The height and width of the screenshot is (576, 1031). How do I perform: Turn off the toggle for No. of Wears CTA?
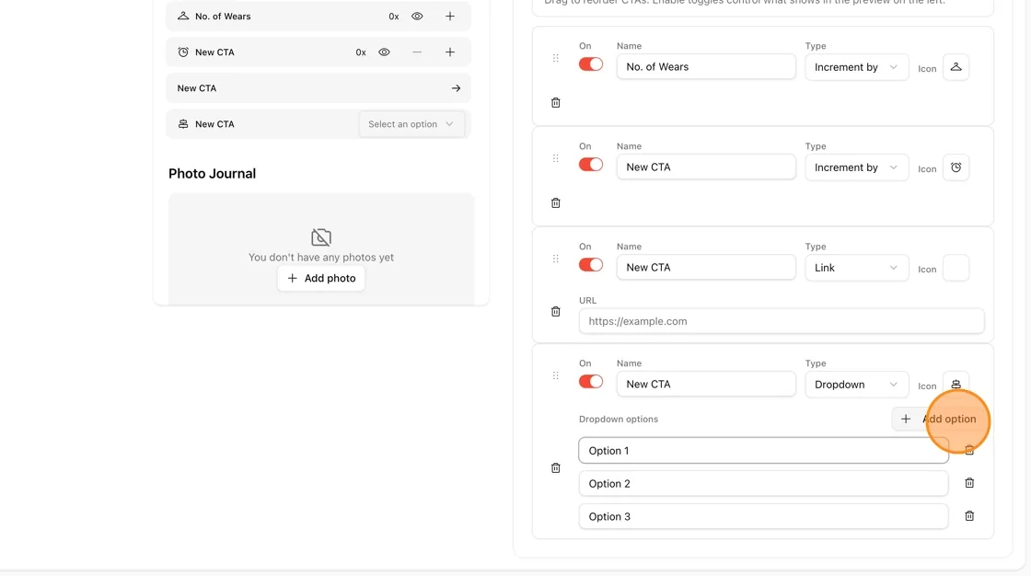point(590,64)
